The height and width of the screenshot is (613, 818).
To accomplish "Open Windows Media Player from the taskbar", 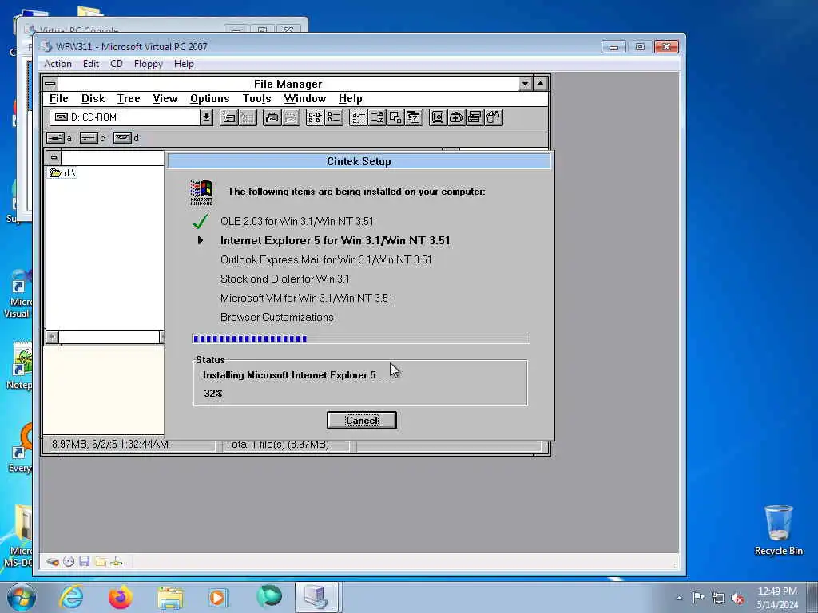I will (x=218, y=597).
